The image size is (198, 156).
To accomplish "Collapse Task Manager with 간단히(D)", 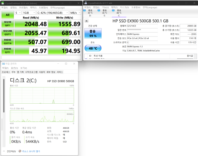I will coord(9,151).
